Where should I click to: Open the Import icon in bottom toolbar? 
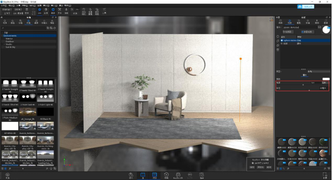tap(131, 175)
